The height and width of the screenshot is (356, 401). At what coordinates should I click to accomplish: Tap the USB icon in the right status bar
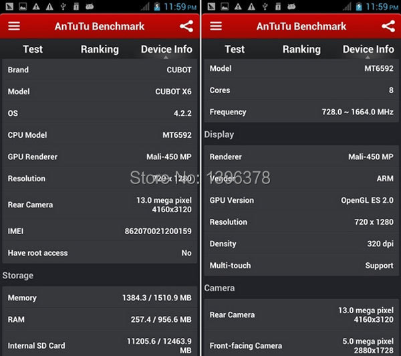(x=265, y=7)
